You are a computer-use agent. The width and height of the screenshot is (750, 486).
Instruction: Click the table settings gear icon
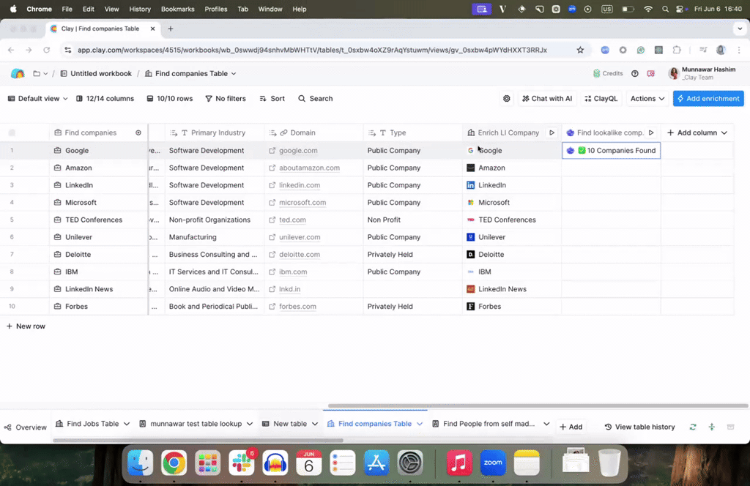click(506, 98)
